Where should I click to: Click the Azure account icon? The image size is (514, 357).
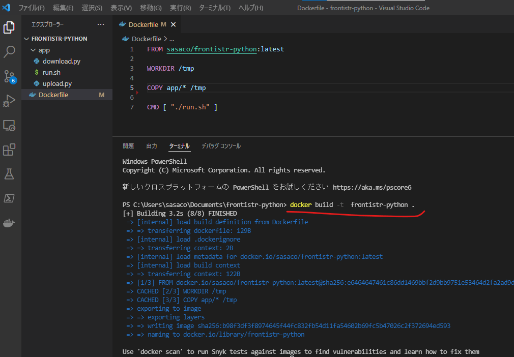tap(10, 198)
